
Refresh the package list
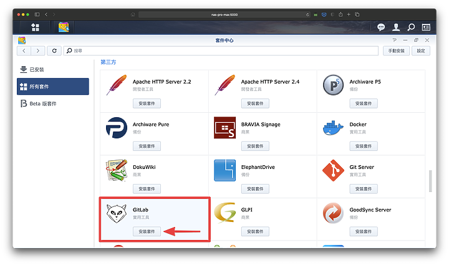(x=54, y=51)
